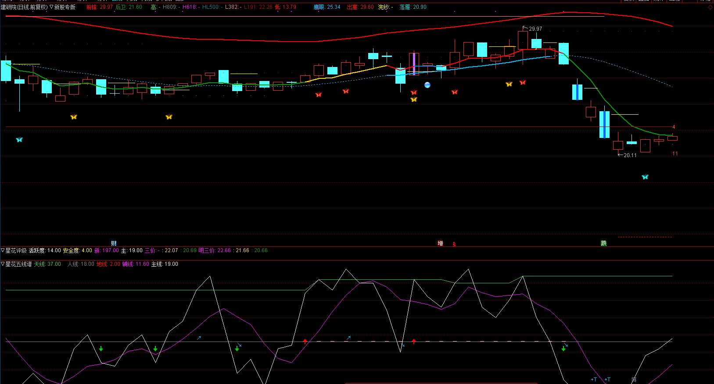Click the 增 marker at the chart bottom
The height and width of the screenshot is (384, 714).
440,243
